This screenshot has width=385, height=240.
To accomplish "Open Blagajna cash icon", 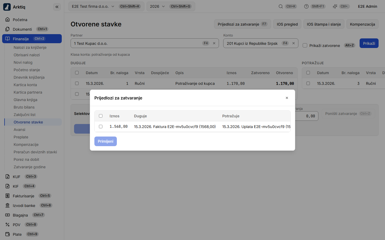I will coord(7,215).
